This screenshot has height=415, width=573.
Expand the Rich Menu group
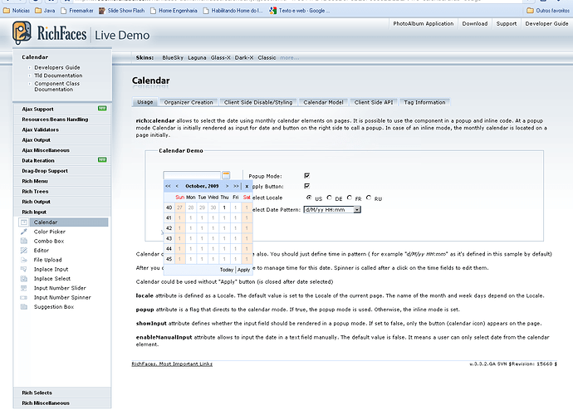(x=62, y=181)
